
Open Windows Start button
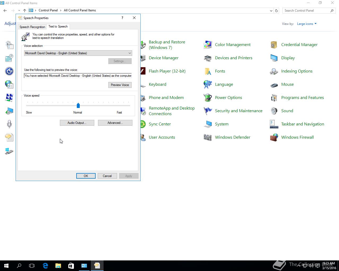(6, 266)
